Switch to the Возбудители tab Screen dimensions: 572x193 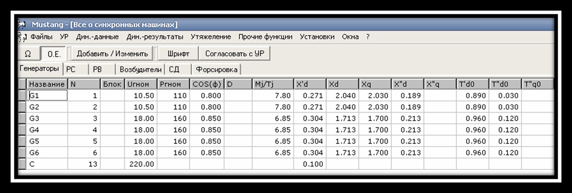point(141,69)
